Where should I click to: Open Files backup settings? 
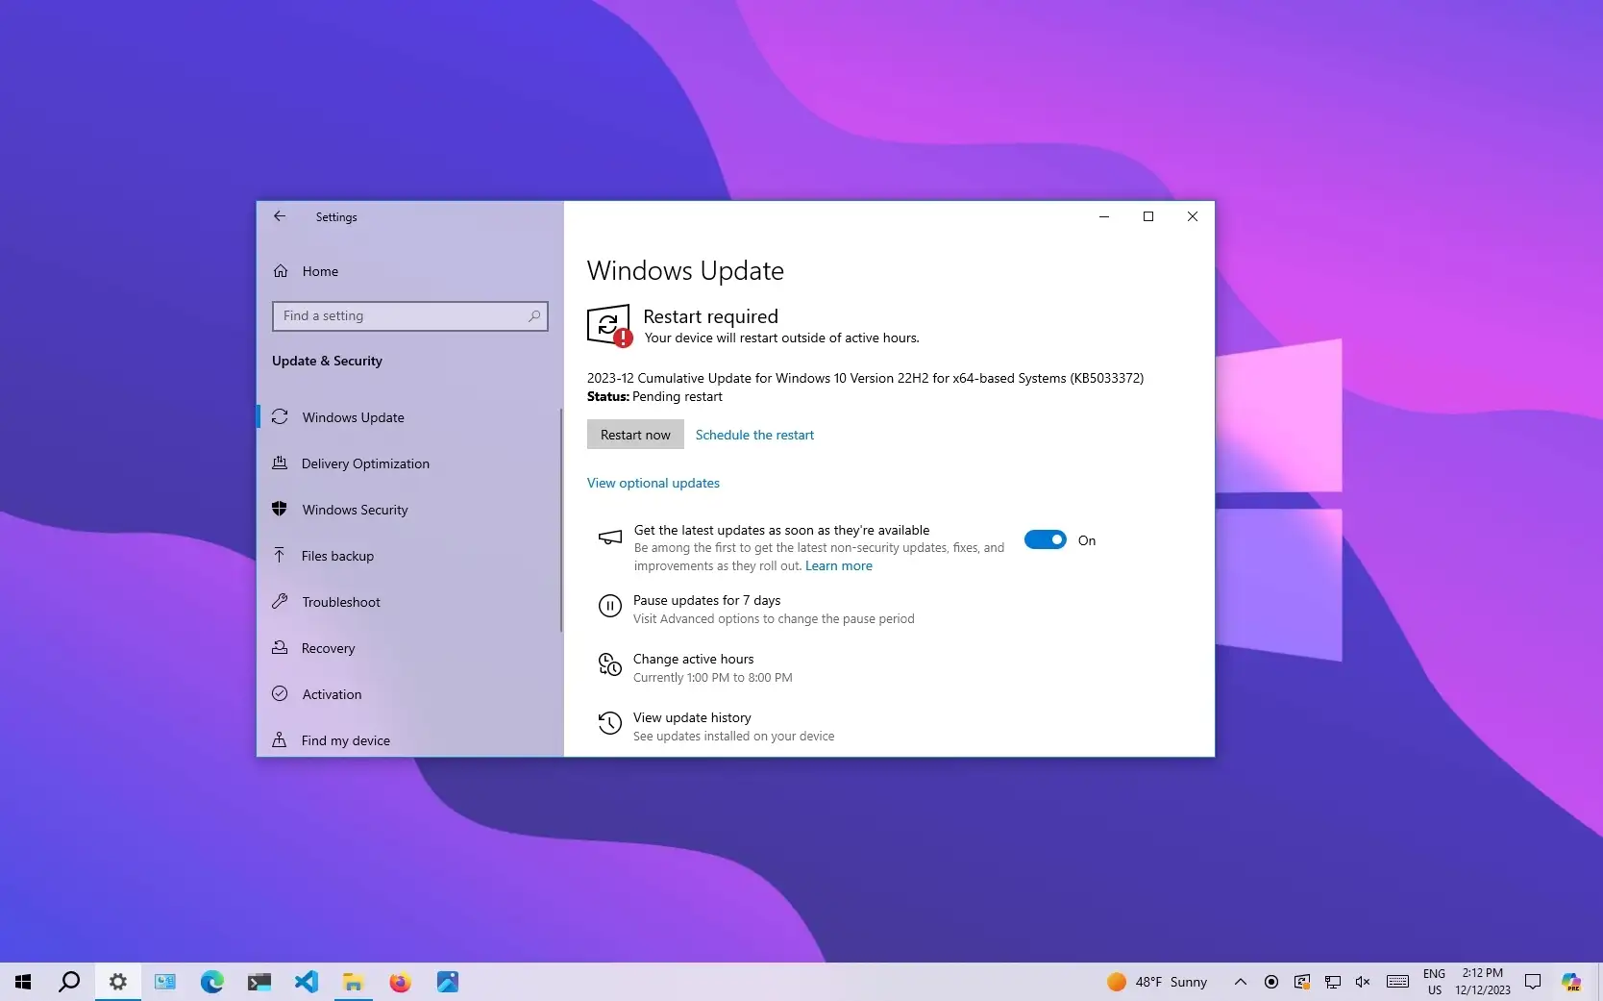pos(337,556)
